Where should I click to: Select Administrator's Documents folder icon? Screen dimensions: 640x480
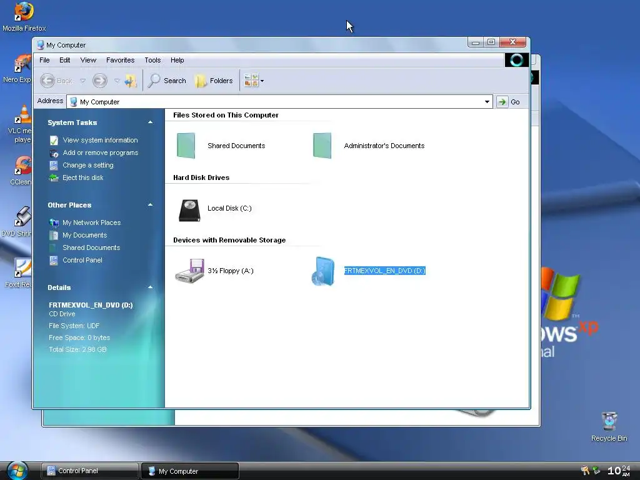point(322,146)
